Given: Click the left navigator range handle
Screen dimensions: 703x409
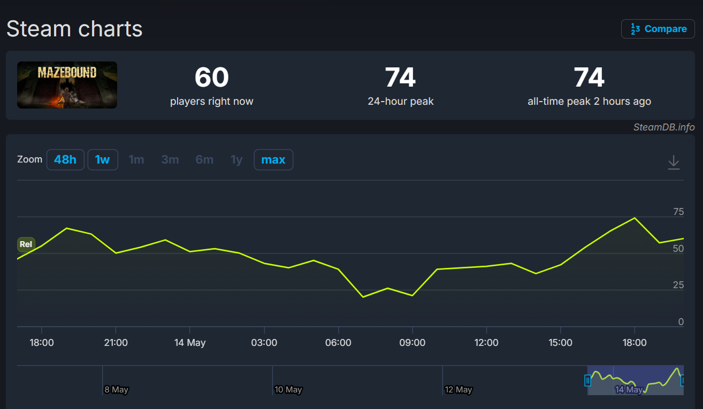Looking at the screenshot, I should pyautogui.click(x=587, y=381).
